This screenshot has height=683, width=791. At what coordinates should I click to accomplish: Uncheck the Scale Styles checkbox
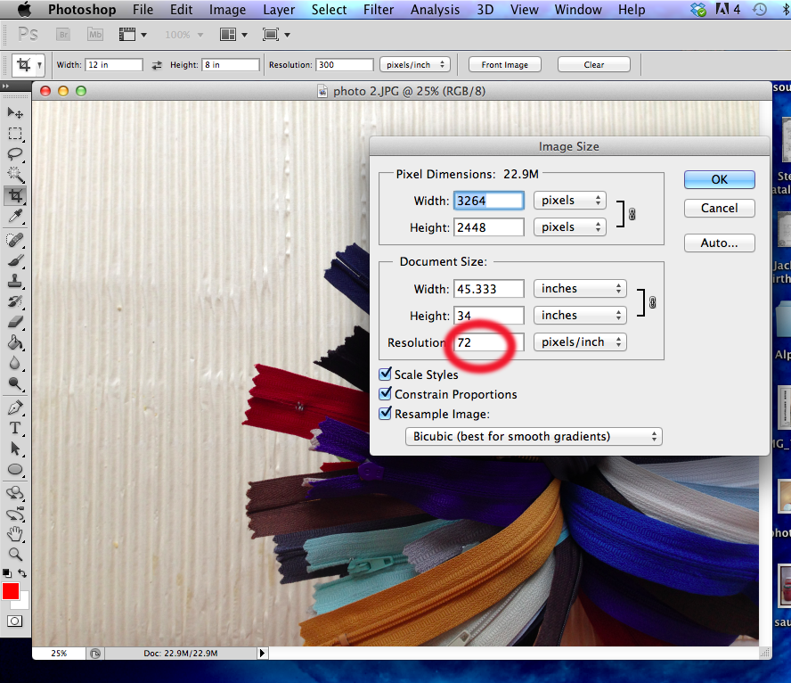[x=386, y=374]
